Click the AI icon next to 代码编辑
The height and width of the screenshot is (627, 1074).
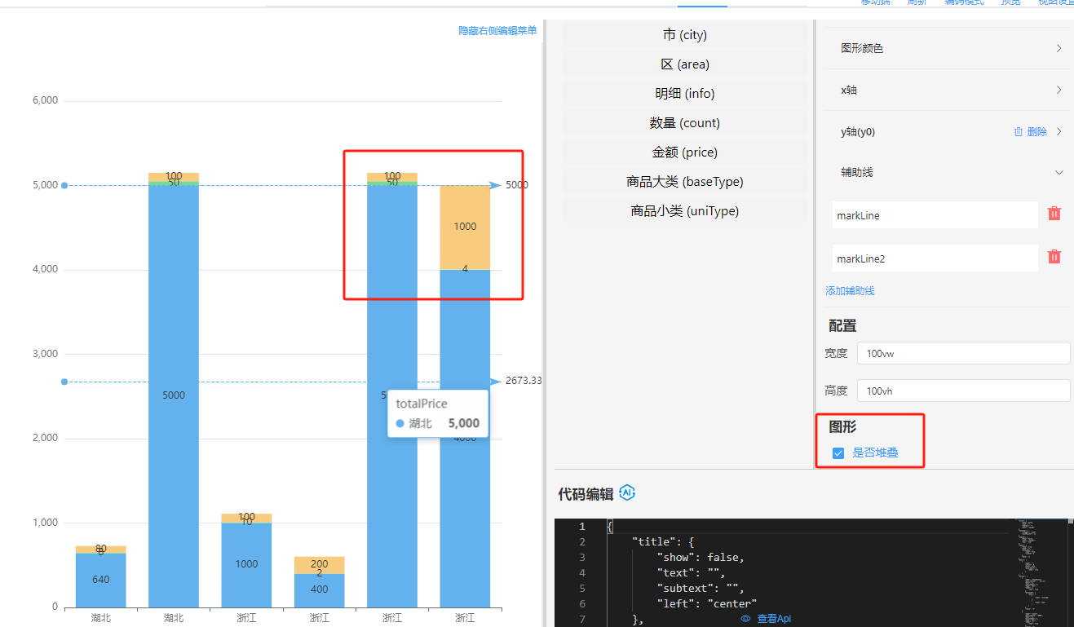coord(627,492)
